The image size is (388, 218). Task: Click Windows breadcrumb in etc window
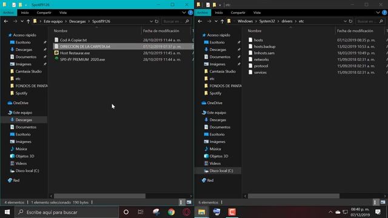(245, 21)
